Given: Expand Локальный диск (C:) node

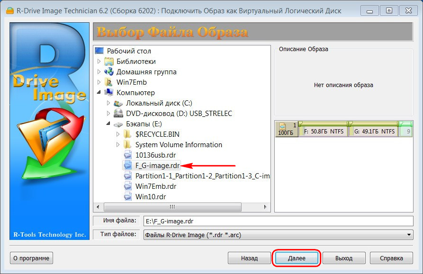Looking at the screenshot, I should click(x=108, y=103).
